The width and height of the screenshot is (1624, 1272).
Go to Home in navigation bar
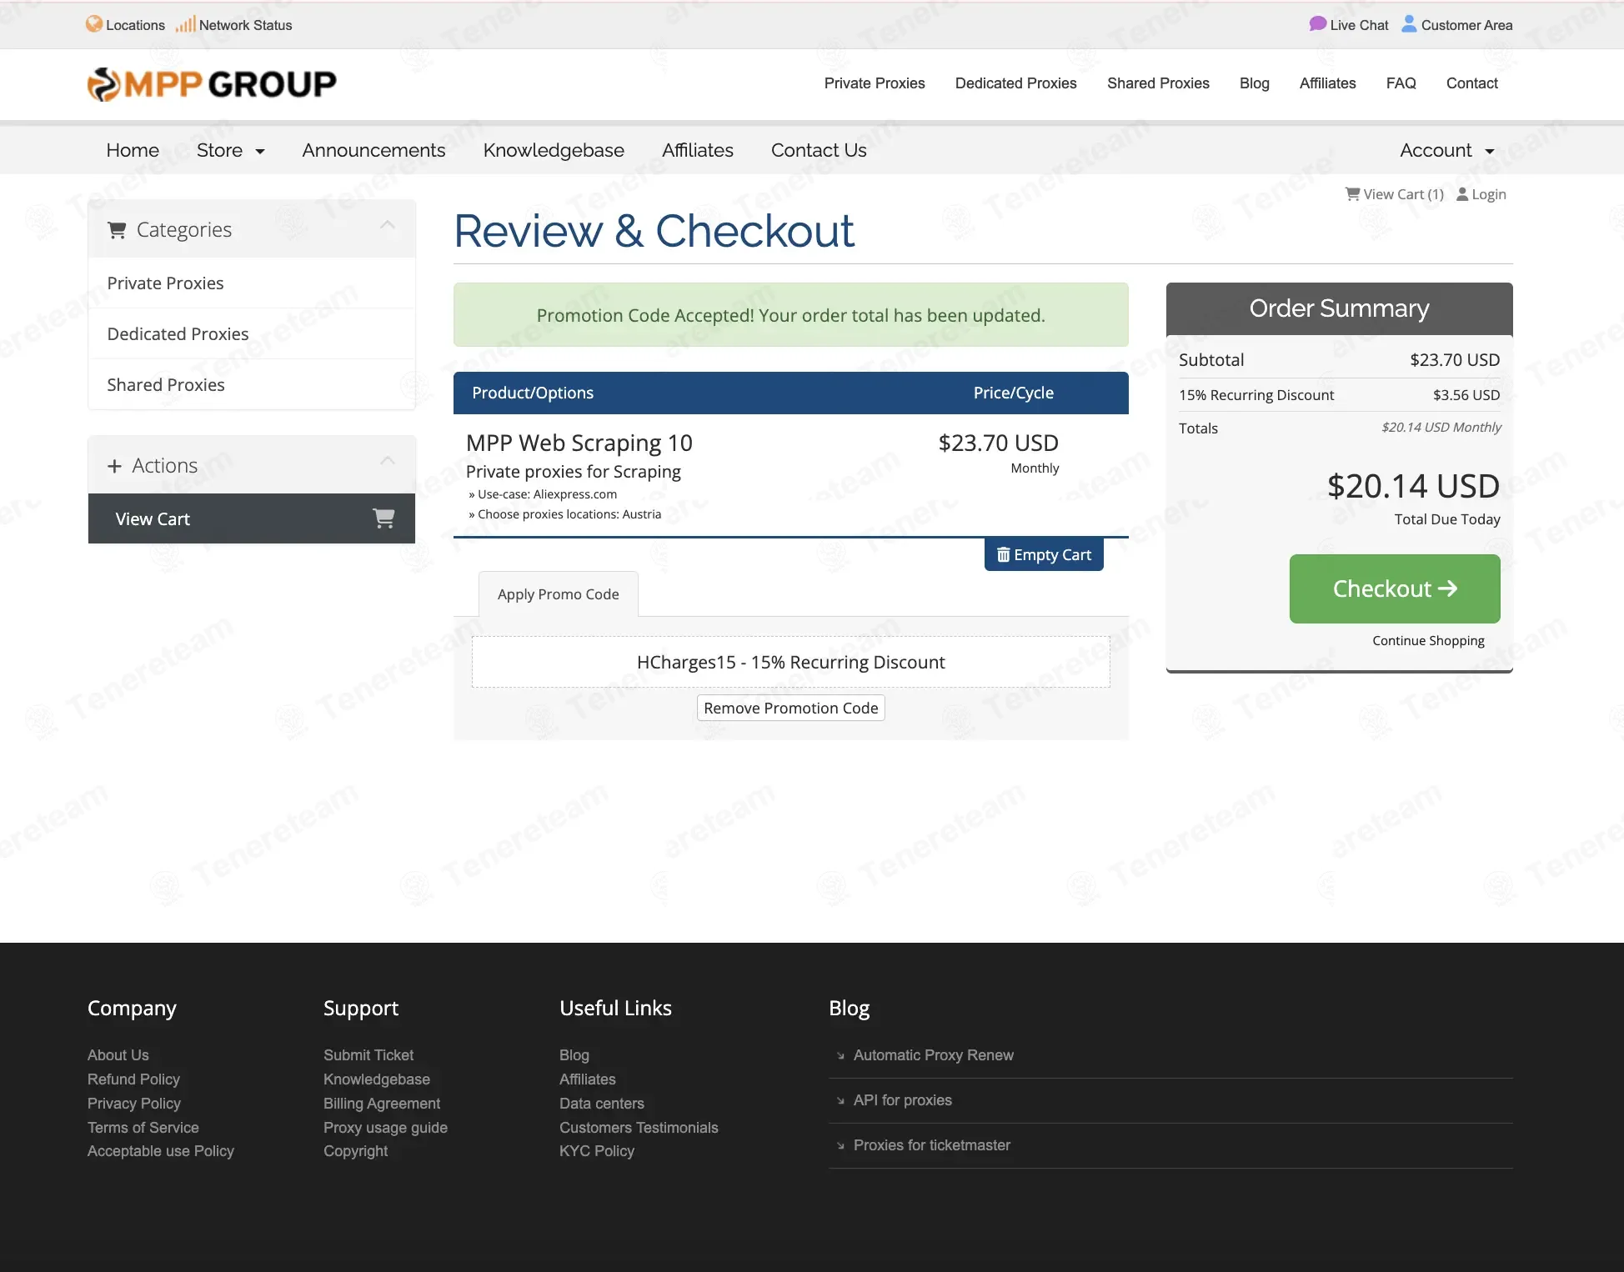click(x=133, y=150)
